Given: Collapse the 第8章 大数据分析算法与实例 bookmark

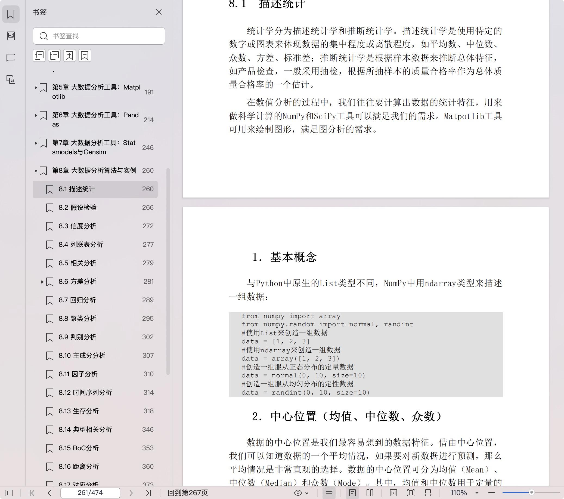Looking at the screenshot, I should click(x=36, y=171).
